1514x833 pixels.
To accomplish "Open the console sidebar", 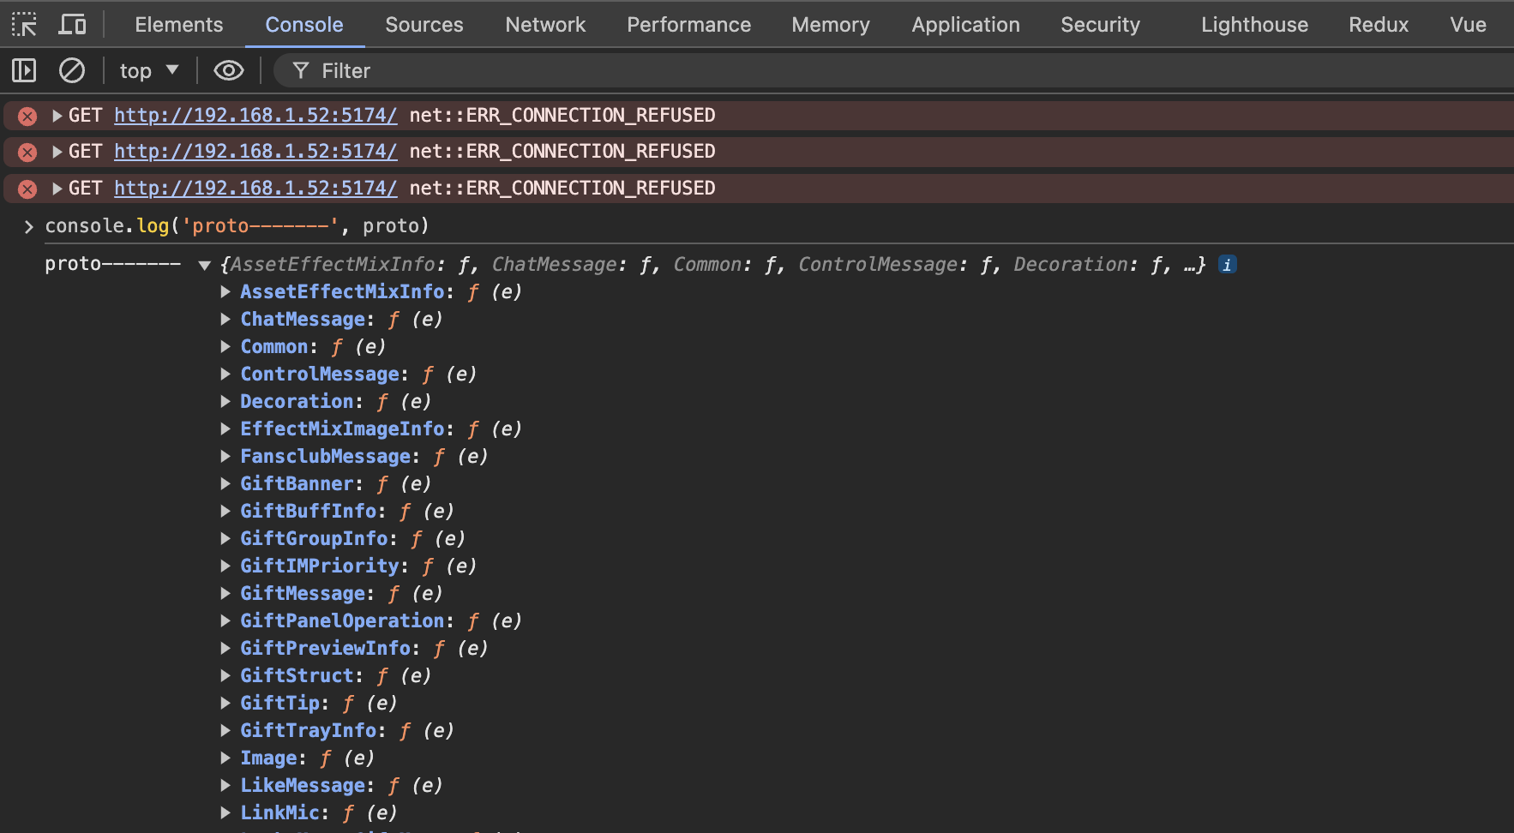I will pos(23,70).
